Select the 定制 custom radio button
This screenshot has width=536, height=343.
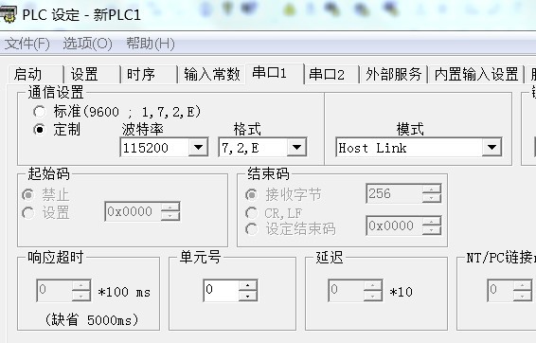(39, 130)
